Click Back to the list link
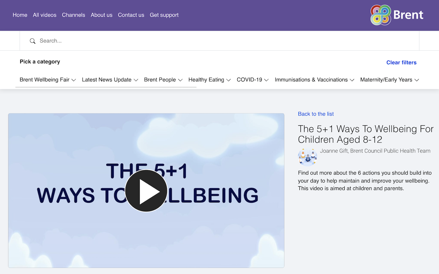 tap(316, 114)
